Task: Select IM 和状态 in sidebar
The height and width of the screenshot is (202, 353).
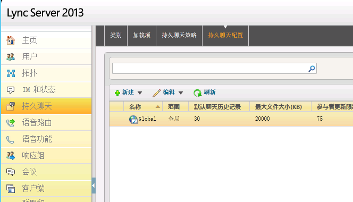Action: [46, 90]
